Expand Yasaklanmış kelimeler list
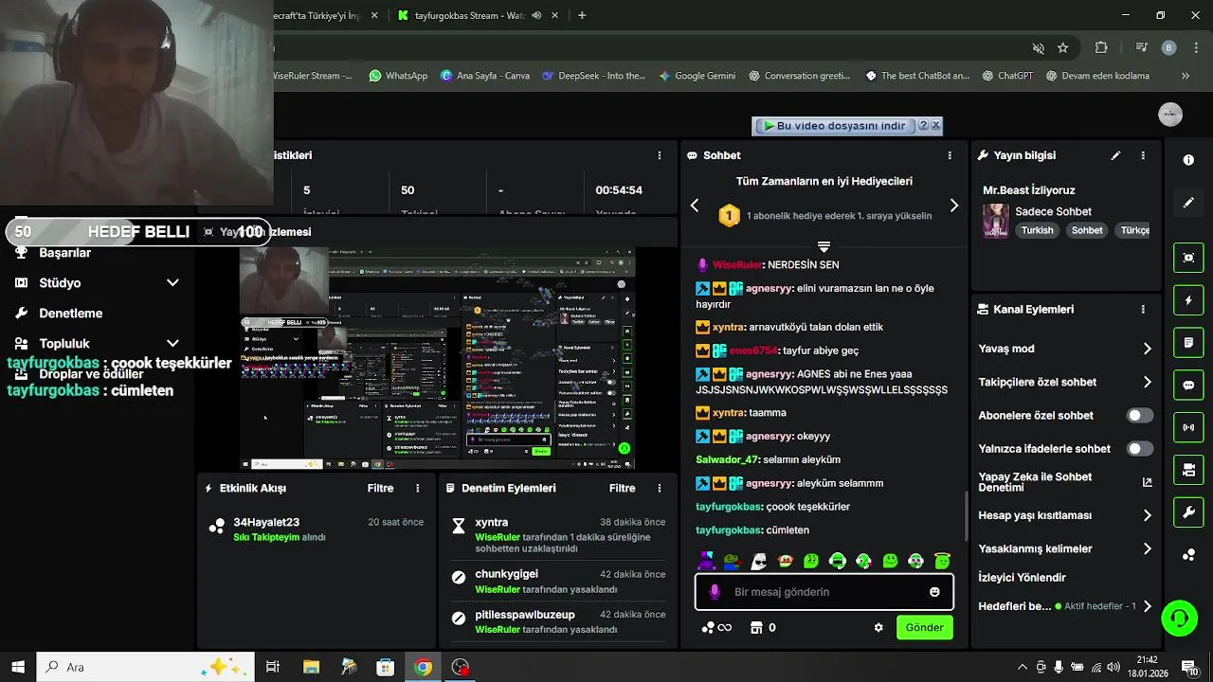 point(1147,549)
